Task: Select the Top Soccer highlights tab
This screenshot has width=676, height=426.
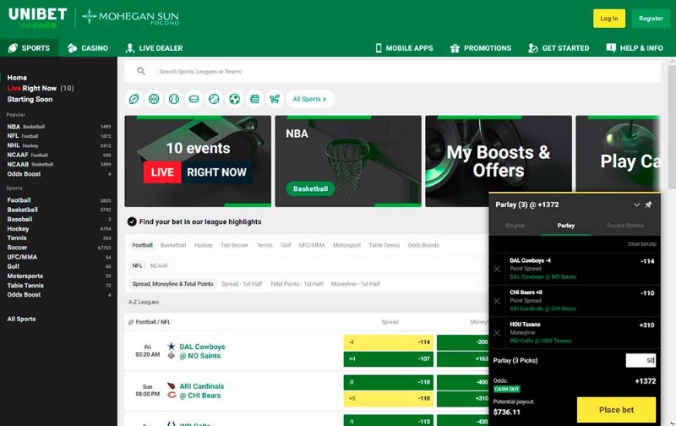Action: pos(235,245)
